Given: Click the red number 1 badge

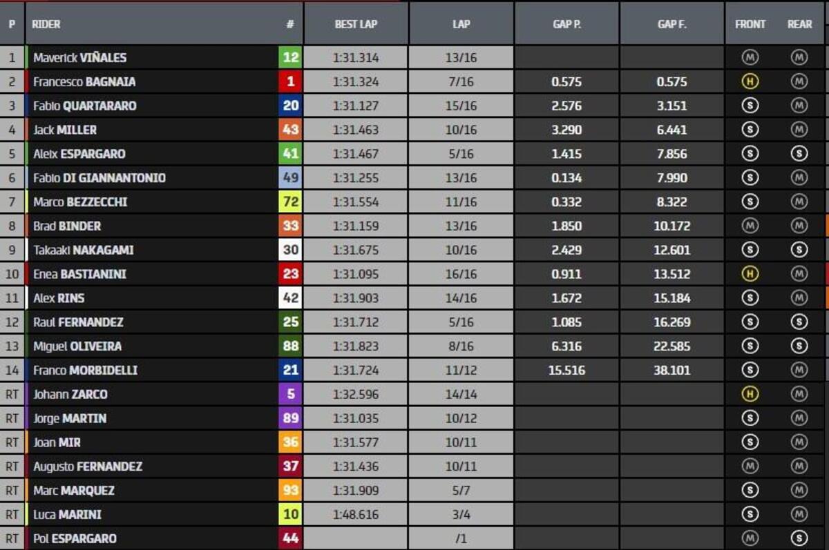Looking at the screenshot, I should (x=290, y=81).
